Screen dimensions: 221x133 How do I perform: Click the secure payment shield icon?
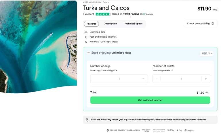point(108,130)
